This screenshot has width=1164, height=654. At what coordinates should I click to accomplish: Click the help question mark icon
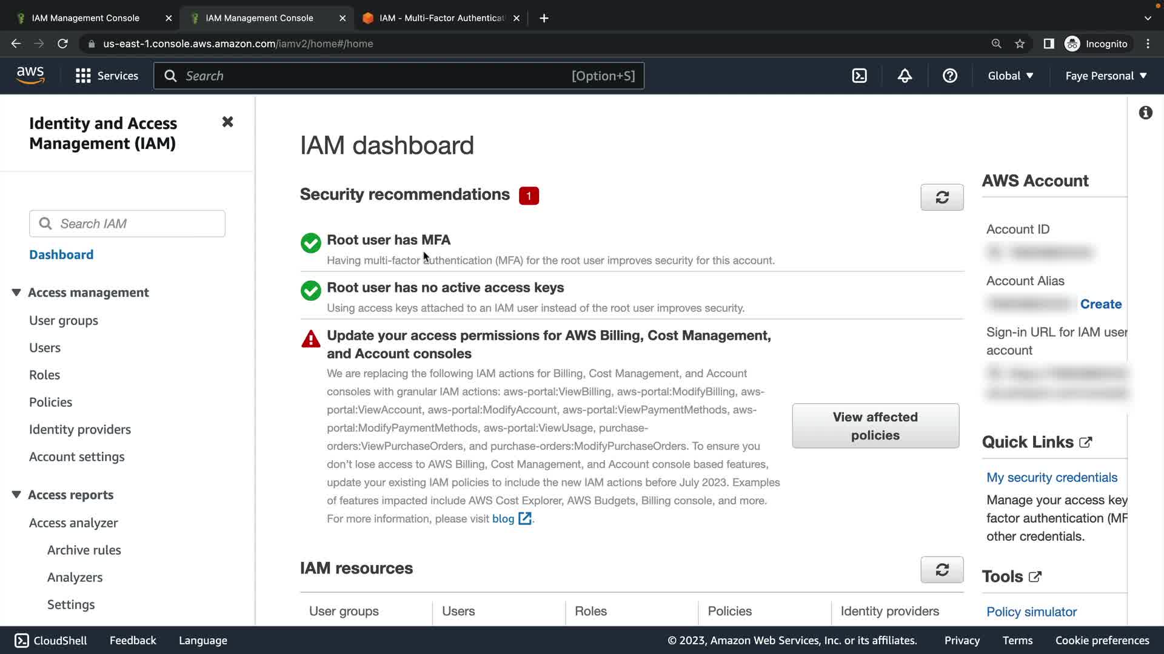(949, 76)
